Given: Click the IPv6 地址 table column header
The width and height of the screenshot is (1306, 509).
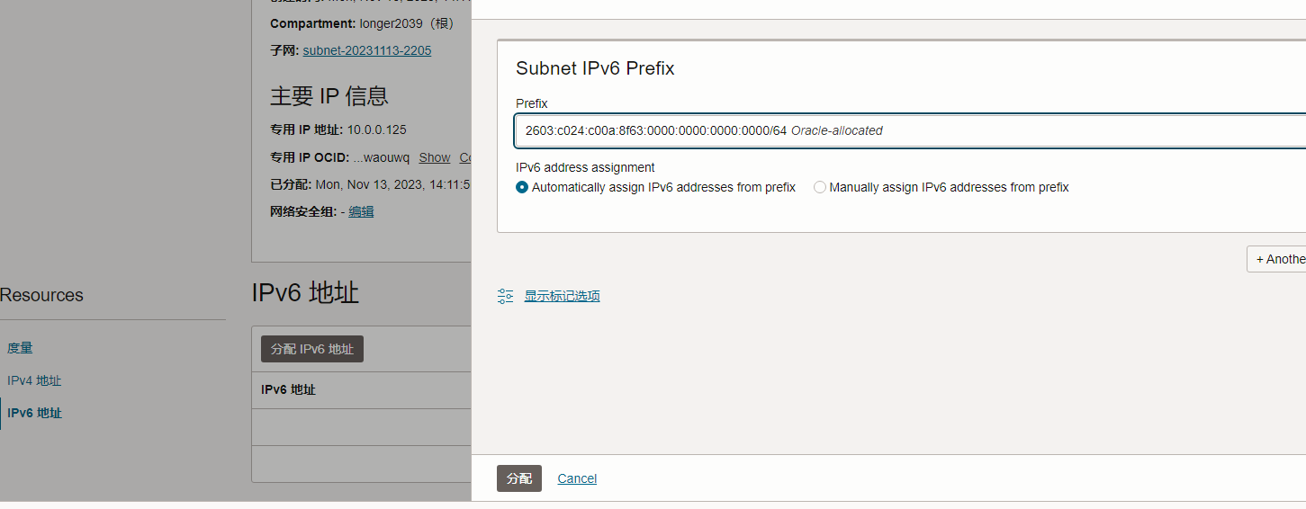Looking at the screenshot, I should point(288,389).
